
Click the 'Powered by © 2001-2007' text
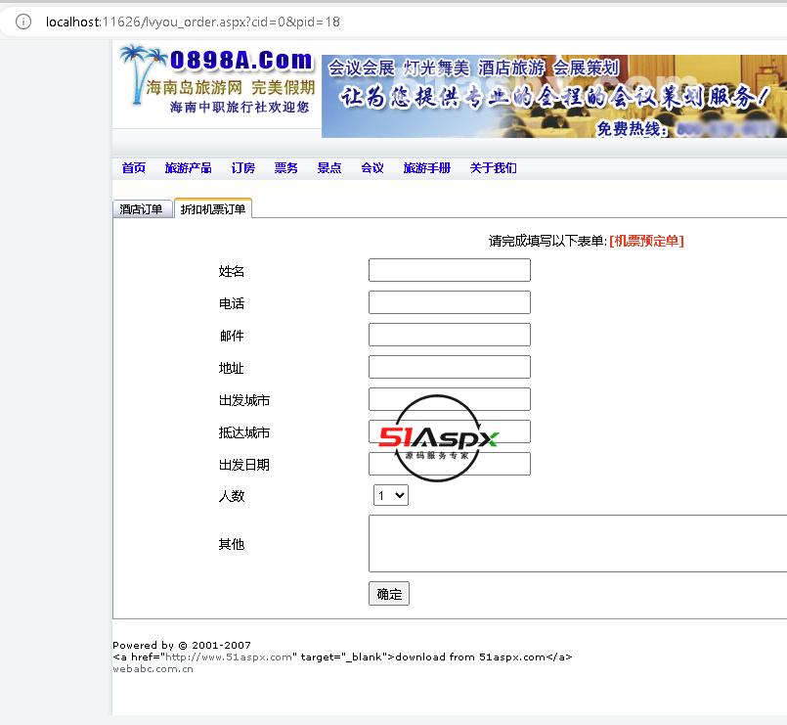182,645
